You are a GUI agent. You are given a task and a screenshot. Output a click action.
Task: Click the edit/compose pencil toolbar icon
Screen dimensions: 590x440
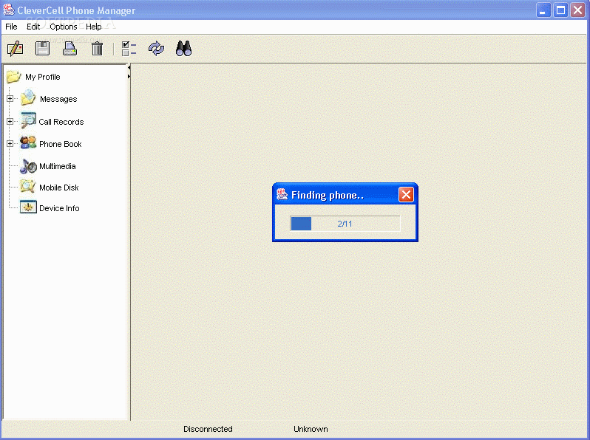click(15, 49)
